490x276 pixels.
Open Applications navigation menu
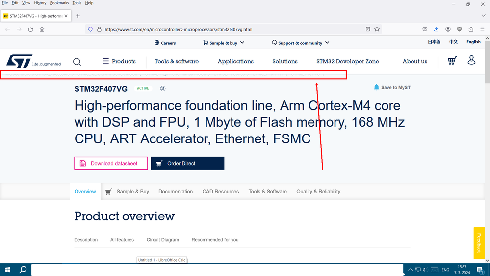[x=235, y=62]
